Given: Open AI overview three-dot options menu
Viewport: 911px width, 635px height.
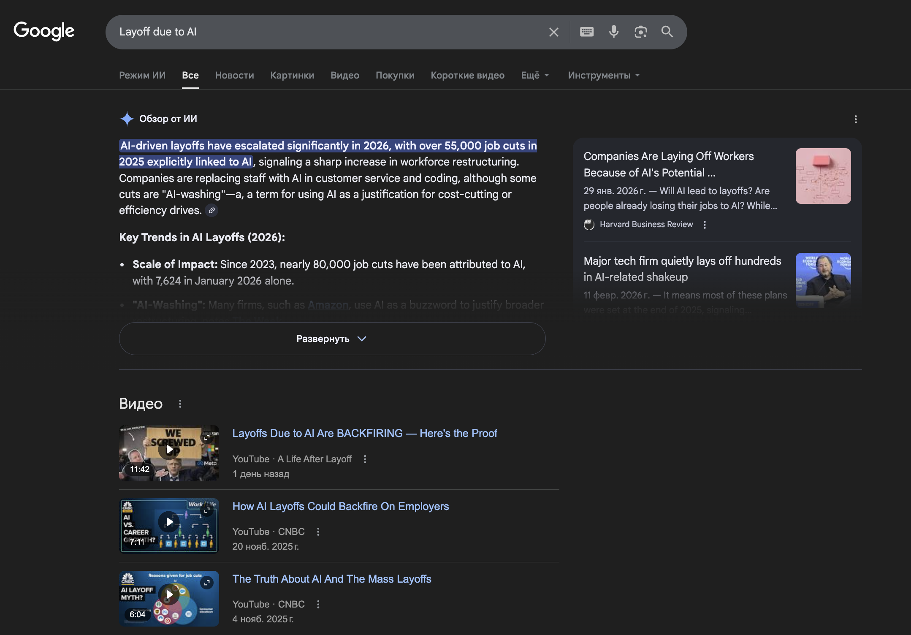Looking at the screenshot, I should point(856,119).
